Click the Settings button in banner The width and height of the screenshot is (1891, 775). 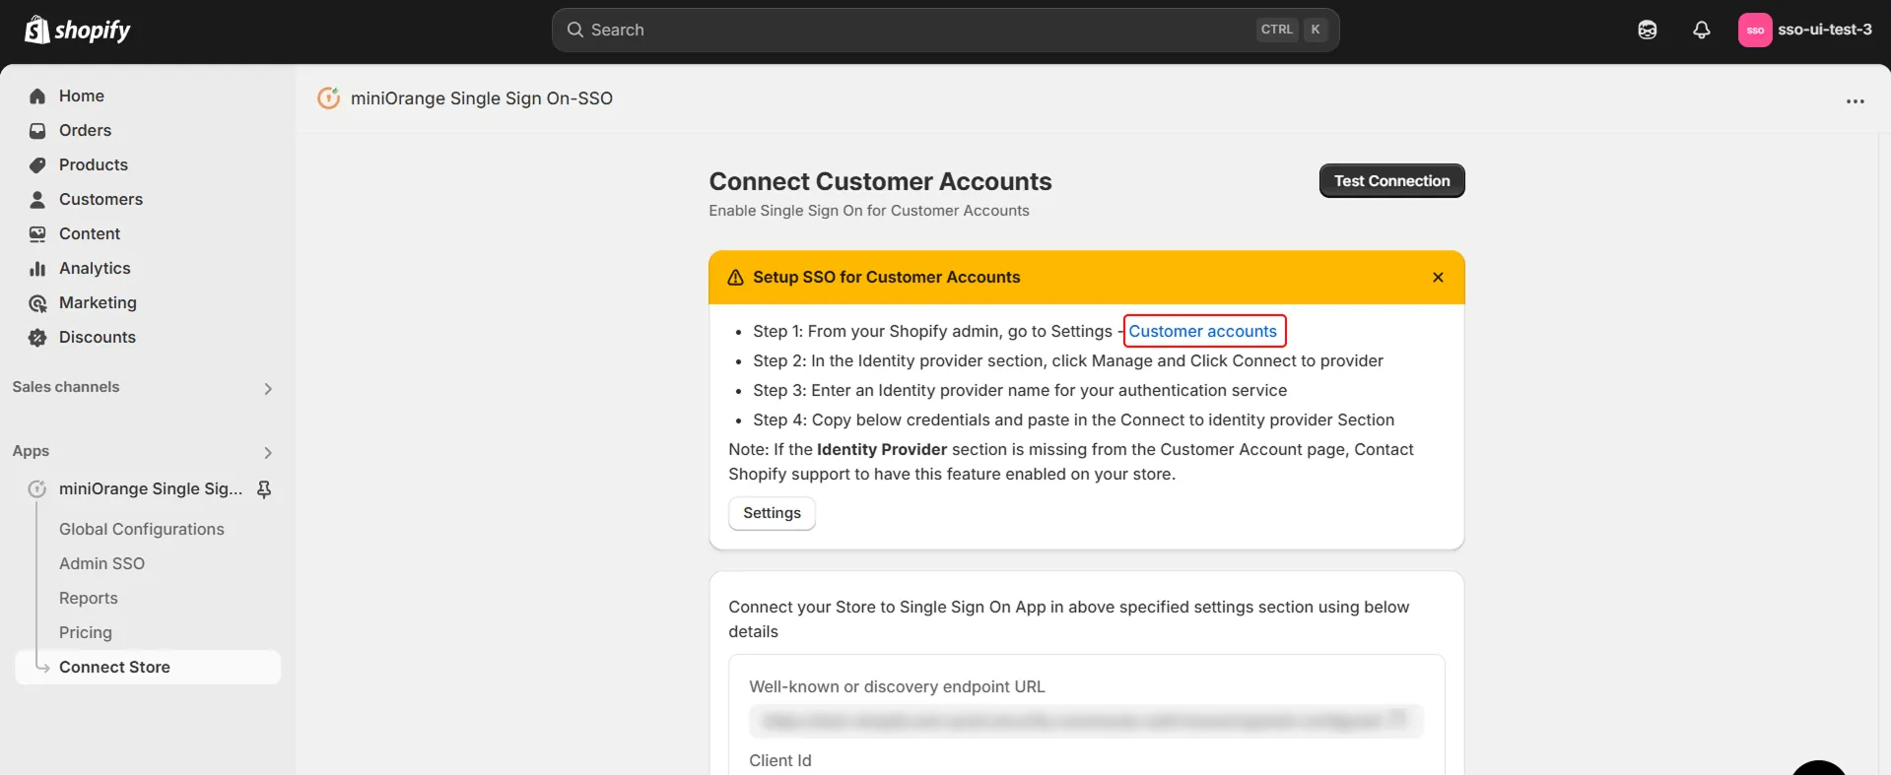coord(772,513)
